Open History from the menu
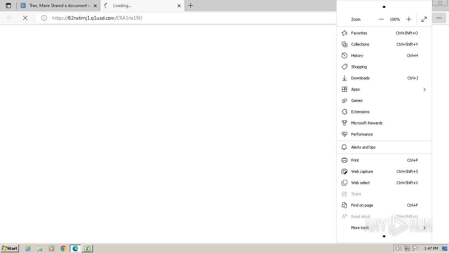This screenshot has width=449, height=253. point(384,56)
